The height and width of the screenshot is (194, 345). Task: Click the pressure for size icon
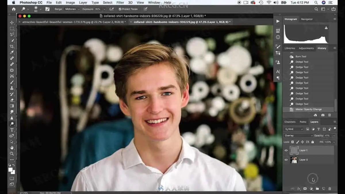[146, 9]
